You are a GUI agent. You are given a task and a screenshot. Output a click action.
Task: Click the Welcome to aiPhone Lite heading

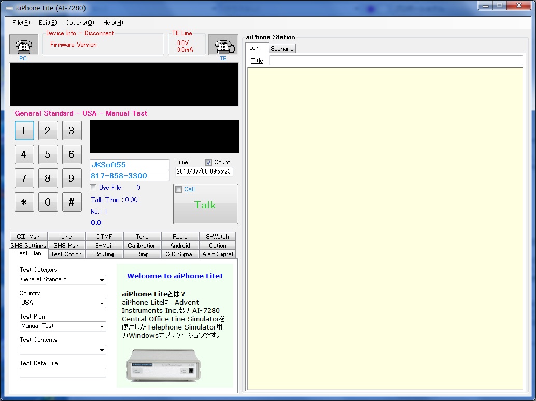tap(175, 276)
